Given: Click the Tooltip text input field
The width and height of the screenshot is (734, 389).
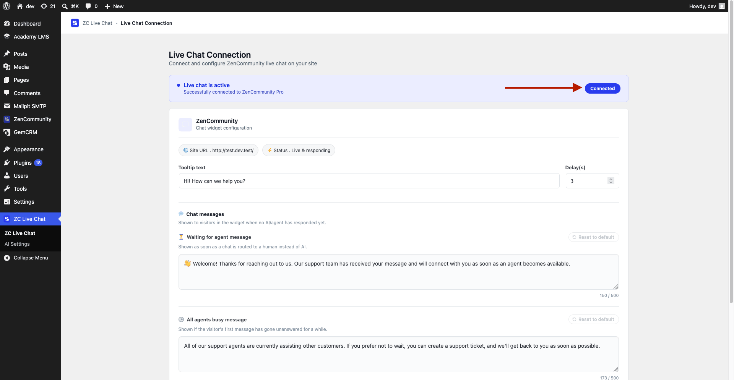Looking at the screenshot, I should tap(369, 181).
